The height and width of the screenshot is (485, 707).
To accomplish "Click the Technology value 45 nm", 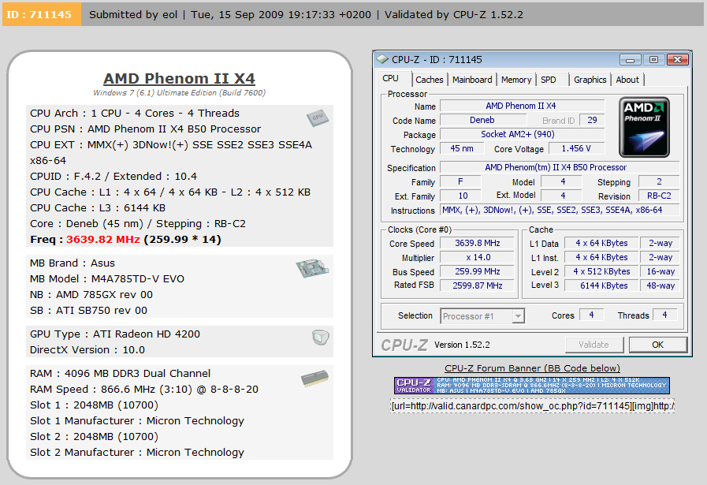I will [x=462, y=148].
